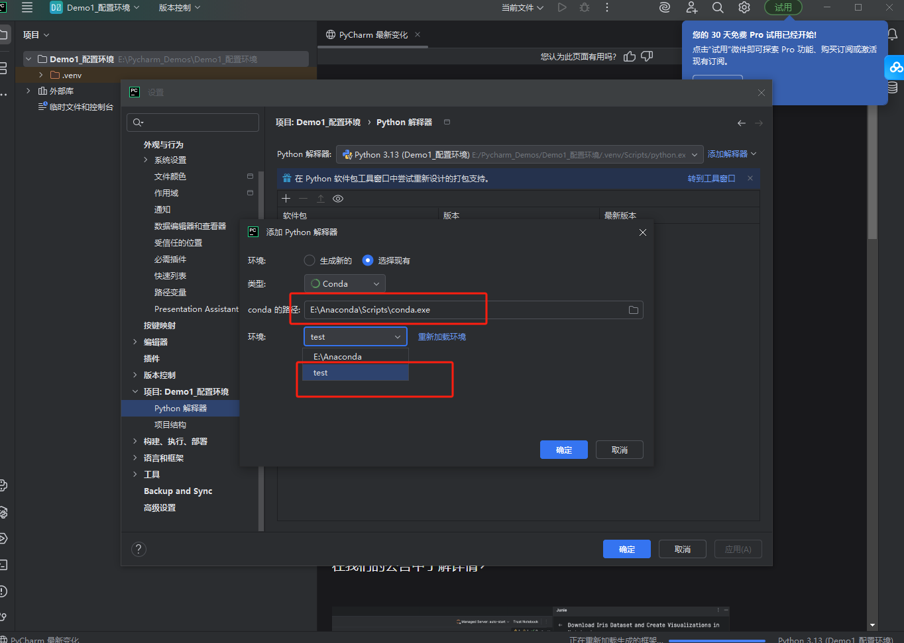Click 取消 in Settings dialog
Viewport: 904px width, 643px height.
(x=683, y=549)
